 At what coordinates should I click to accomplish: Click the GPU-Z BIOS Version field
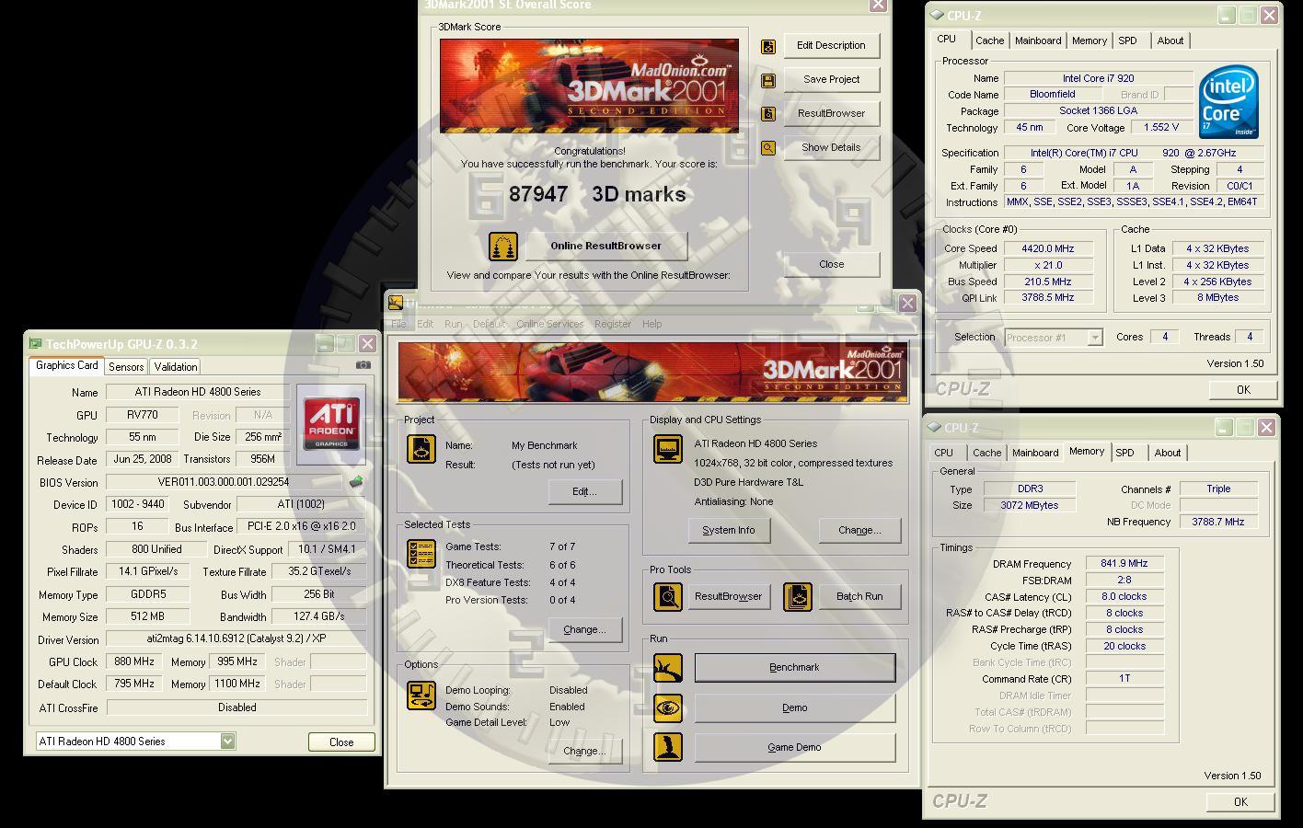tap(224, 482)
